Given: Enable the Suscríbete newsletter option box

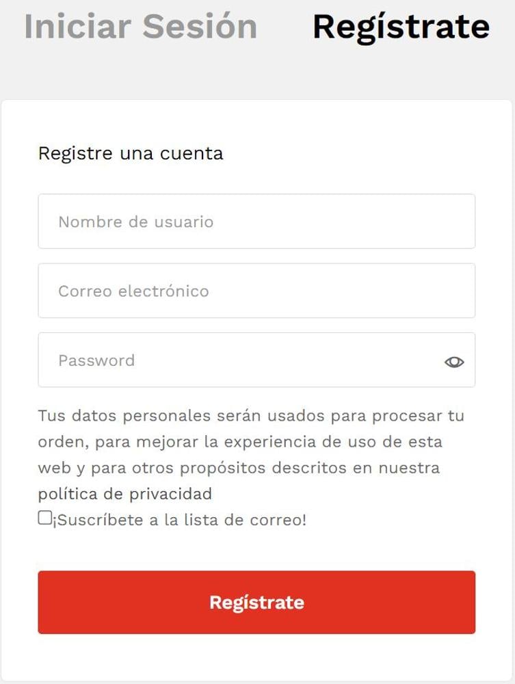Looking at the screenshot, I should pyautogui.click(x=44, y=518).
